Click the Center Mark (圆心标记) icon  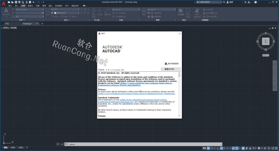(94, 12)
